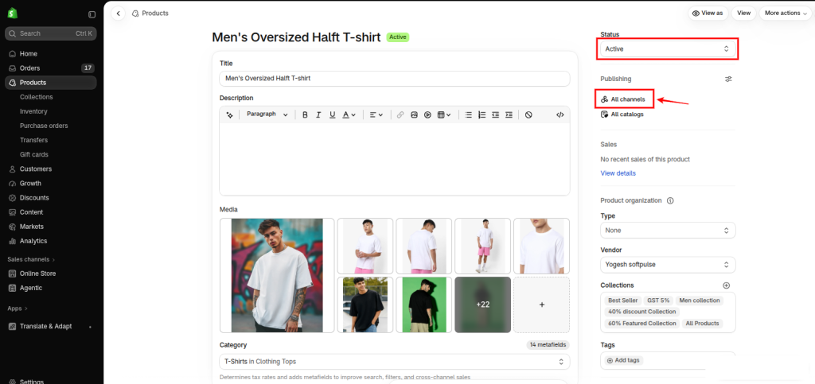Expand the Sales channels section
Image resolution: width=815 pixels, height=384 pixels.
[31, 259]
